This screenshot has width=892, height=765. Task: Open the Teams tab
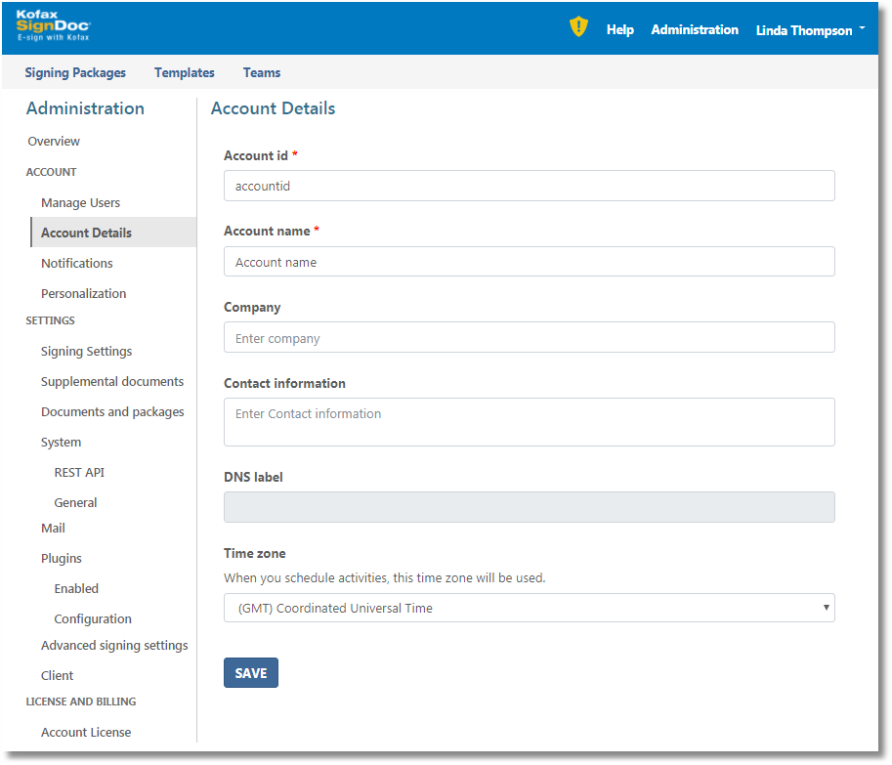tap(262, 72)
